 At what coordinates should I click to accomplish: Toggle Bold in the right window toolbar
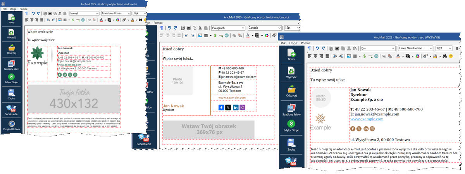(457, 48)
